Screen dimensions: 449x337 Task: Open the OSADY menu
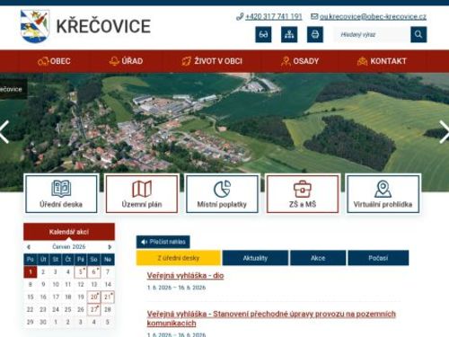[x=300, y=61]
